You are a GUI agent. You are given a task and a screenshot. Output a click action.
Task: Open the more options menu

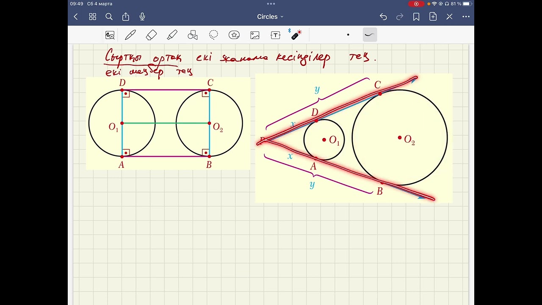466,17
